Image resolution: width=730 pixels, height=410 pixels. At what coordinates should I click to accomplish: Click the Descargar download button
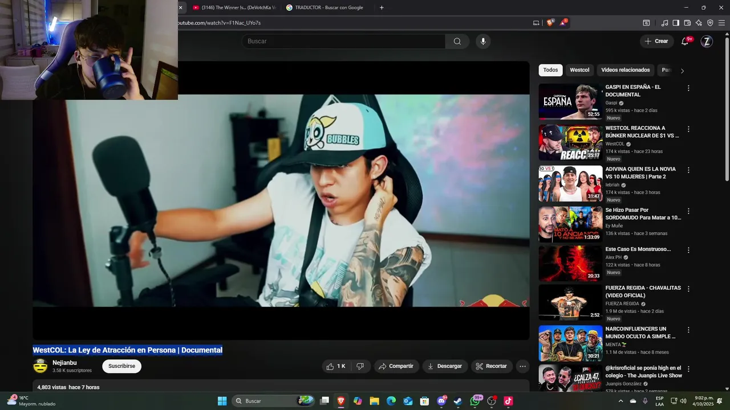(x=445, y=366)
